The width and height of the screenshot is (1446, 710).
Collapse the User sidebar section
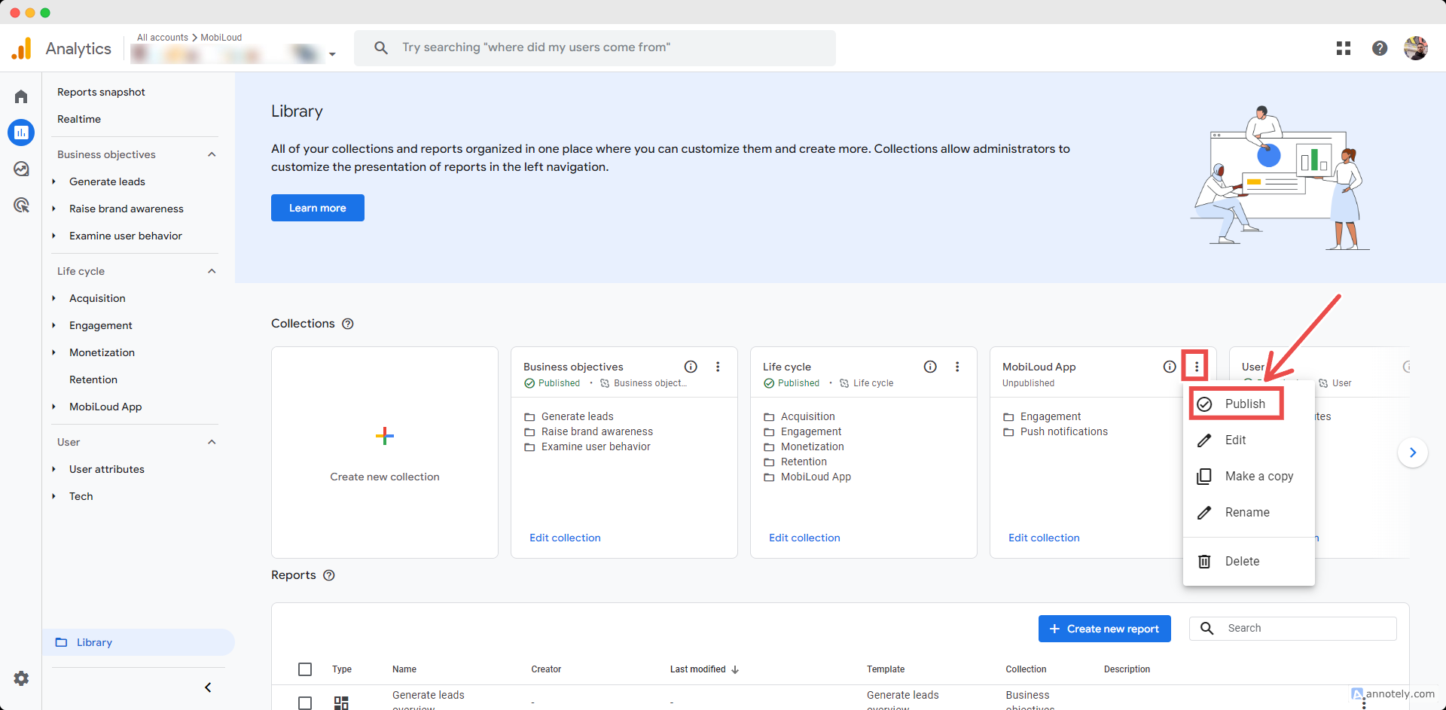pyautogui.click(x=212, y=442)
